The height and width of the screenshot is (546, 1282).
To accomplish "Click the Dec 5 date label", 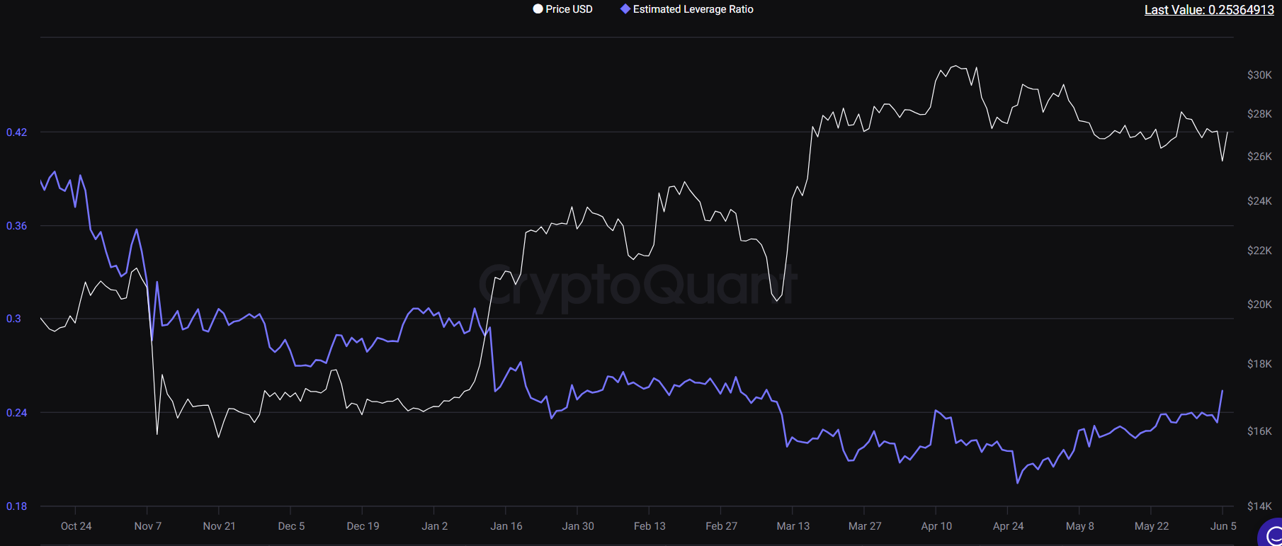I will pos(291,526).
